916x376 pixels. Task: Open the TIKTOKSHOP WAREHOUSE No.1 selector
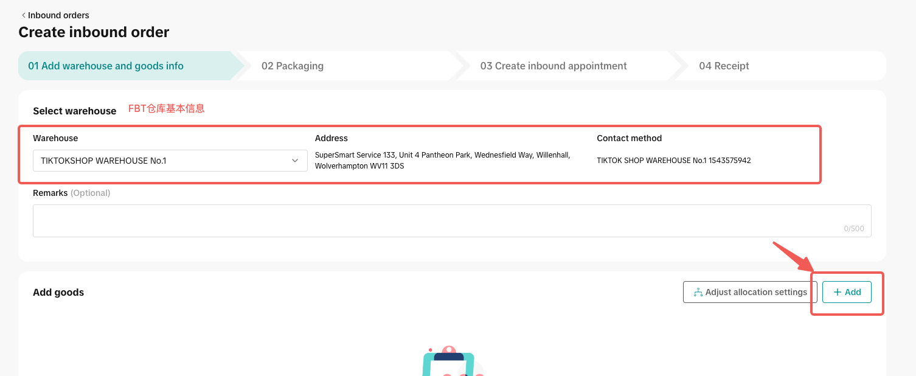[158, 161]
